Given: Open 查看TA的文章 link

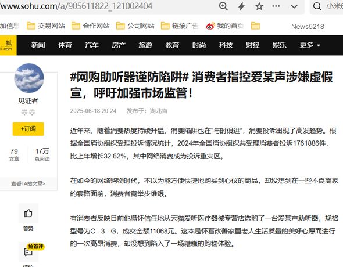Looking at the screenshot, I should tap(28, 183).
